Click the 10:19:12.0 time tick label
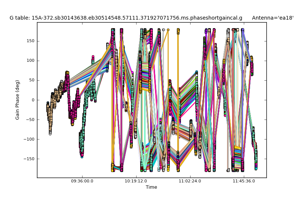Viewport: 296px width, 222px height. (x=136, y=181)
